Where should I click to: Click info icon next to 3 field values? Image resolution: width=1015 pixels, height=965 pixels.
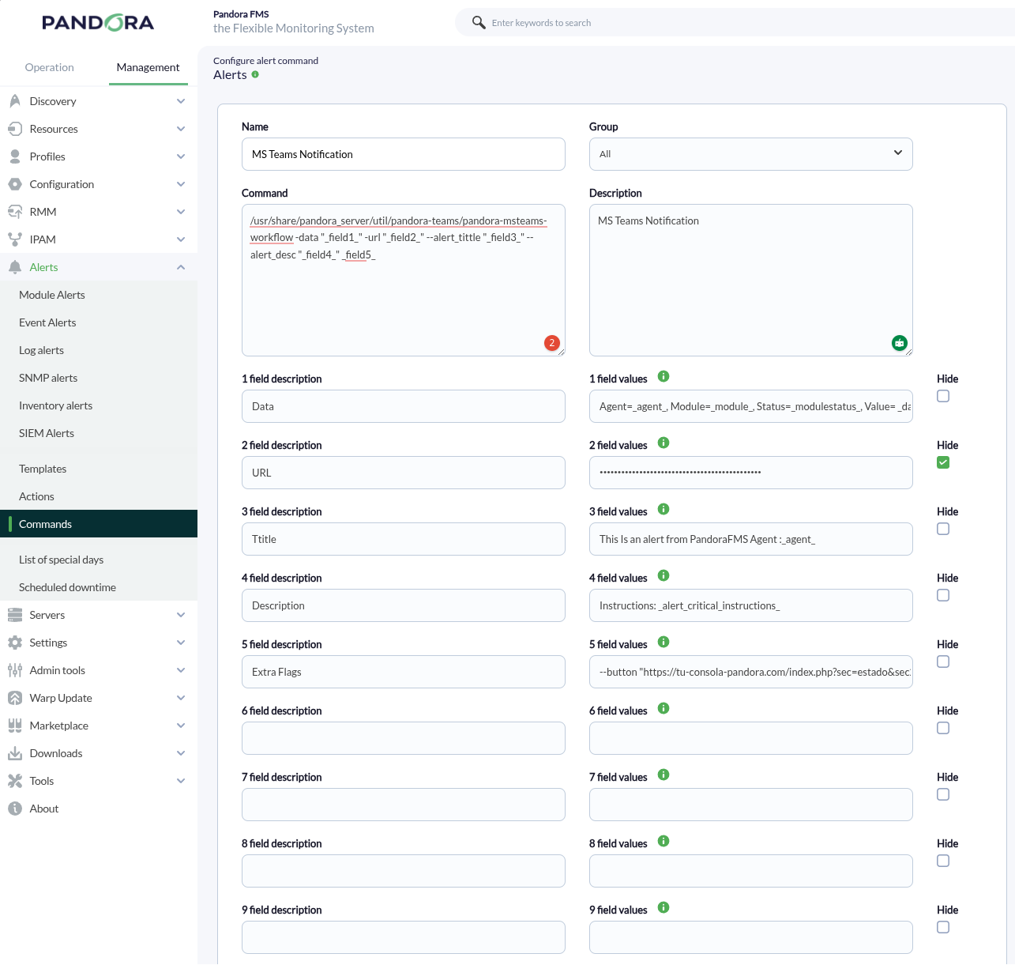pyautogui.click(x=664, y=509)
